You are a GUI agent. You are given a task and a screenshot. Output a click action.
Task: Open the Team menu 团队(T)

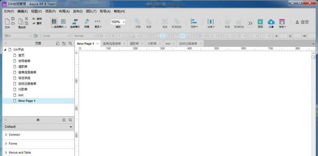tap(91, 11)
